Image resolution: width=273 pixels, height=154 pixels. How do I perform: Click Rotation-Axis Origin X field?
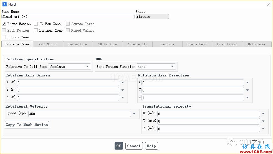(x=68, y=83)
